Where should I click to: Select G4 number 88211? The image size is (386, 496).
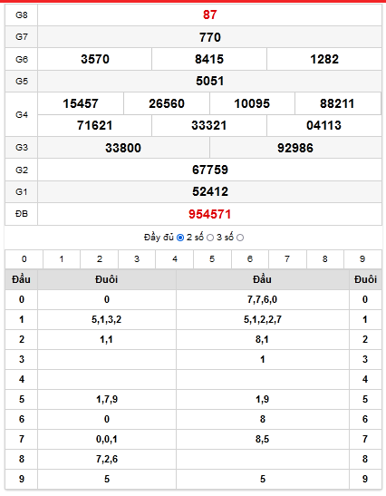click(x=337, y=103)
